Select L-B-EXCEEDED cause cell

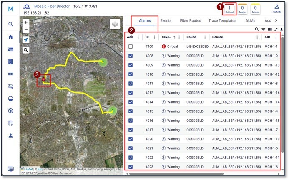[197, 47]
